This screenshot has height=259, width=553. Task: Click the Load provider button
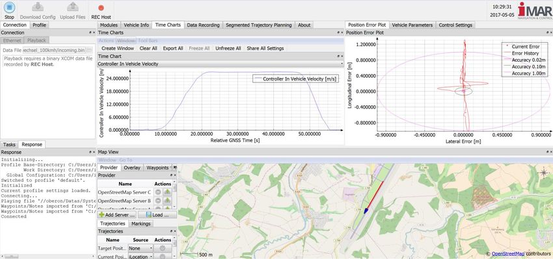tap(157, 214)
